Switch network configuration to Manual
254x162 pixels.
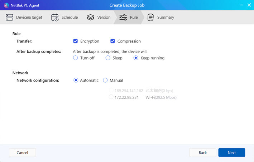[105, 80]
